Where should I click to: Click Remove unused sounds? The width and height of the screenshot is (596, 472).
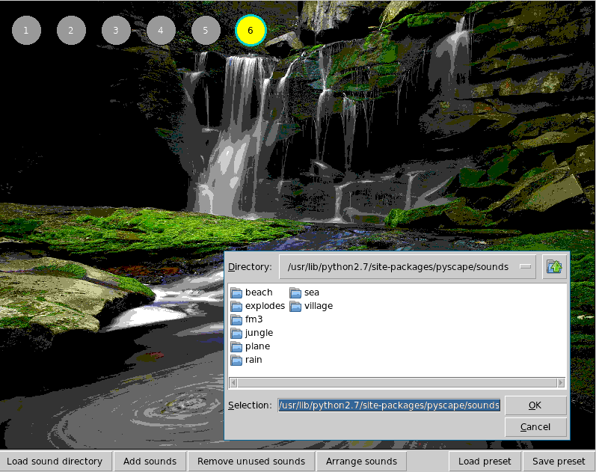click(251, 462)
